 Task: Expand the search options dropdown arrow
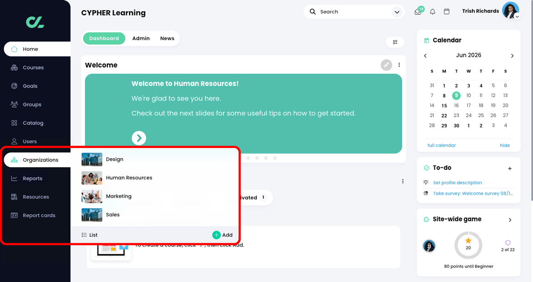coord(397,12)
